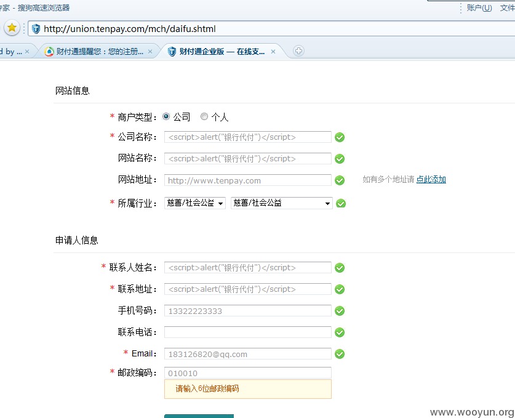Click green checkmark beside Email field

click(340, 354)
